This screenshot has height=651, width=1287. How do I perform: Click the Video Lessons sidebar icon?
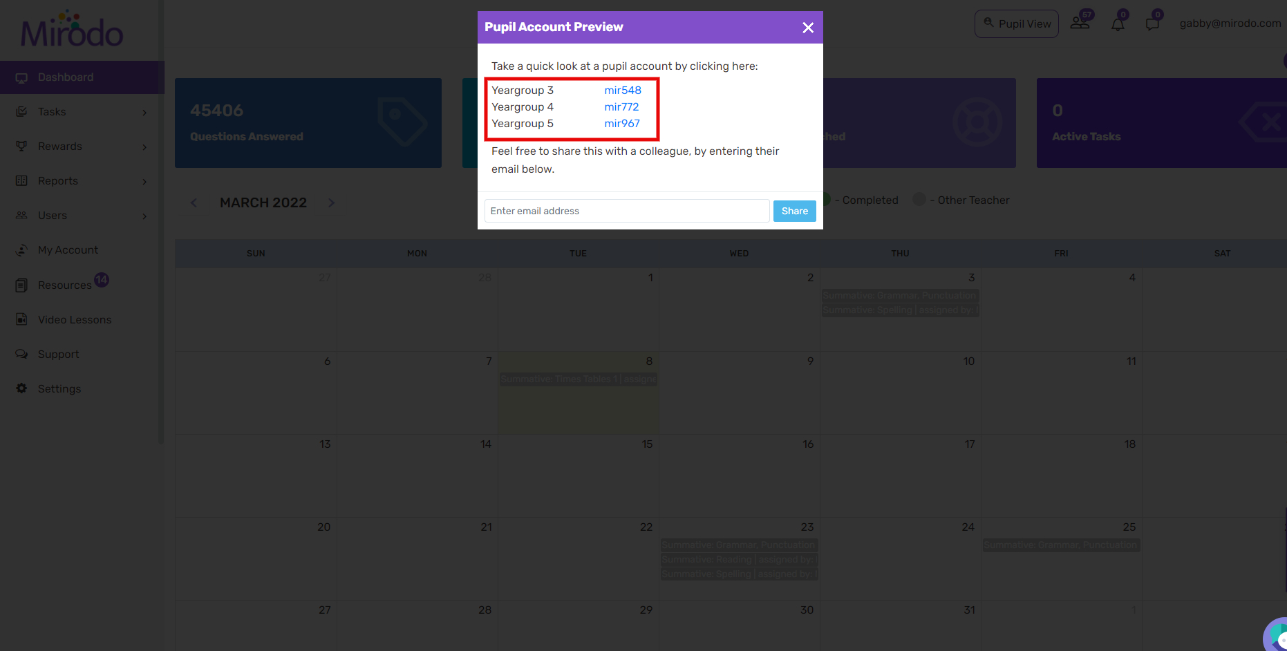click(21, 319)
